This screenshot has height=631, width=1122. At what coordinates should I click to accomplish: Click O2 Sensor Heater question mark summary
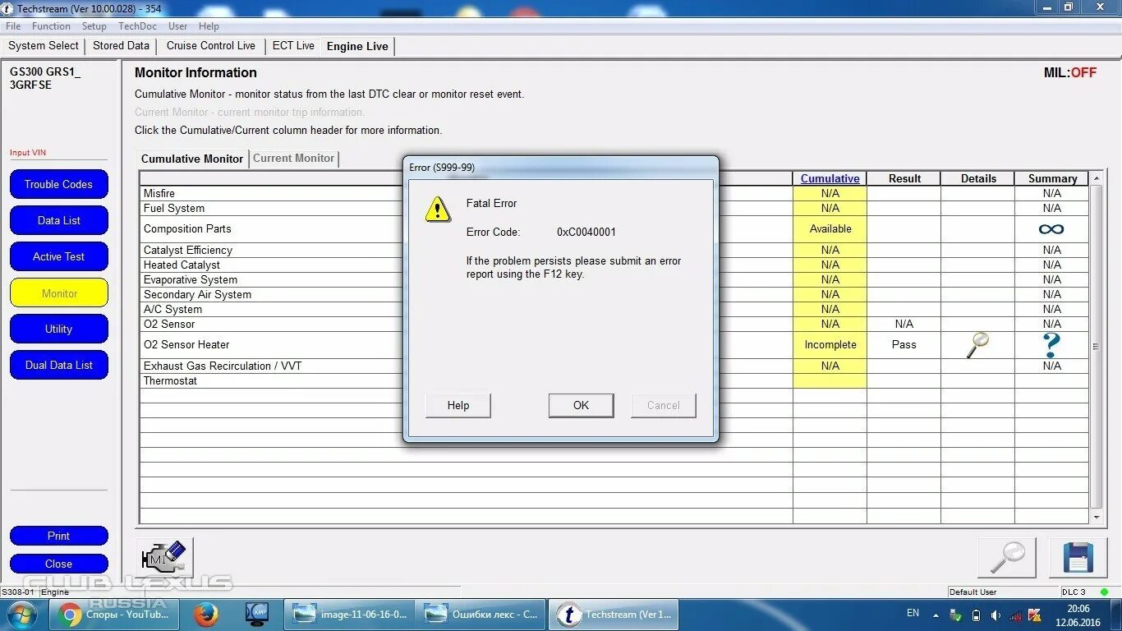point(1051,345)
